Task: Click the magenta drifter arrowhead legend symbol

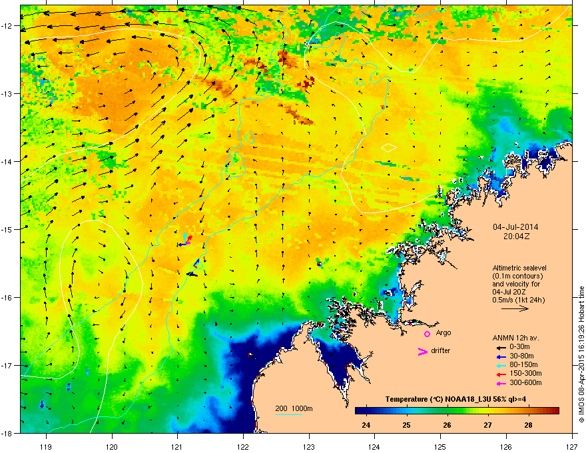Action: click(423, 351)
